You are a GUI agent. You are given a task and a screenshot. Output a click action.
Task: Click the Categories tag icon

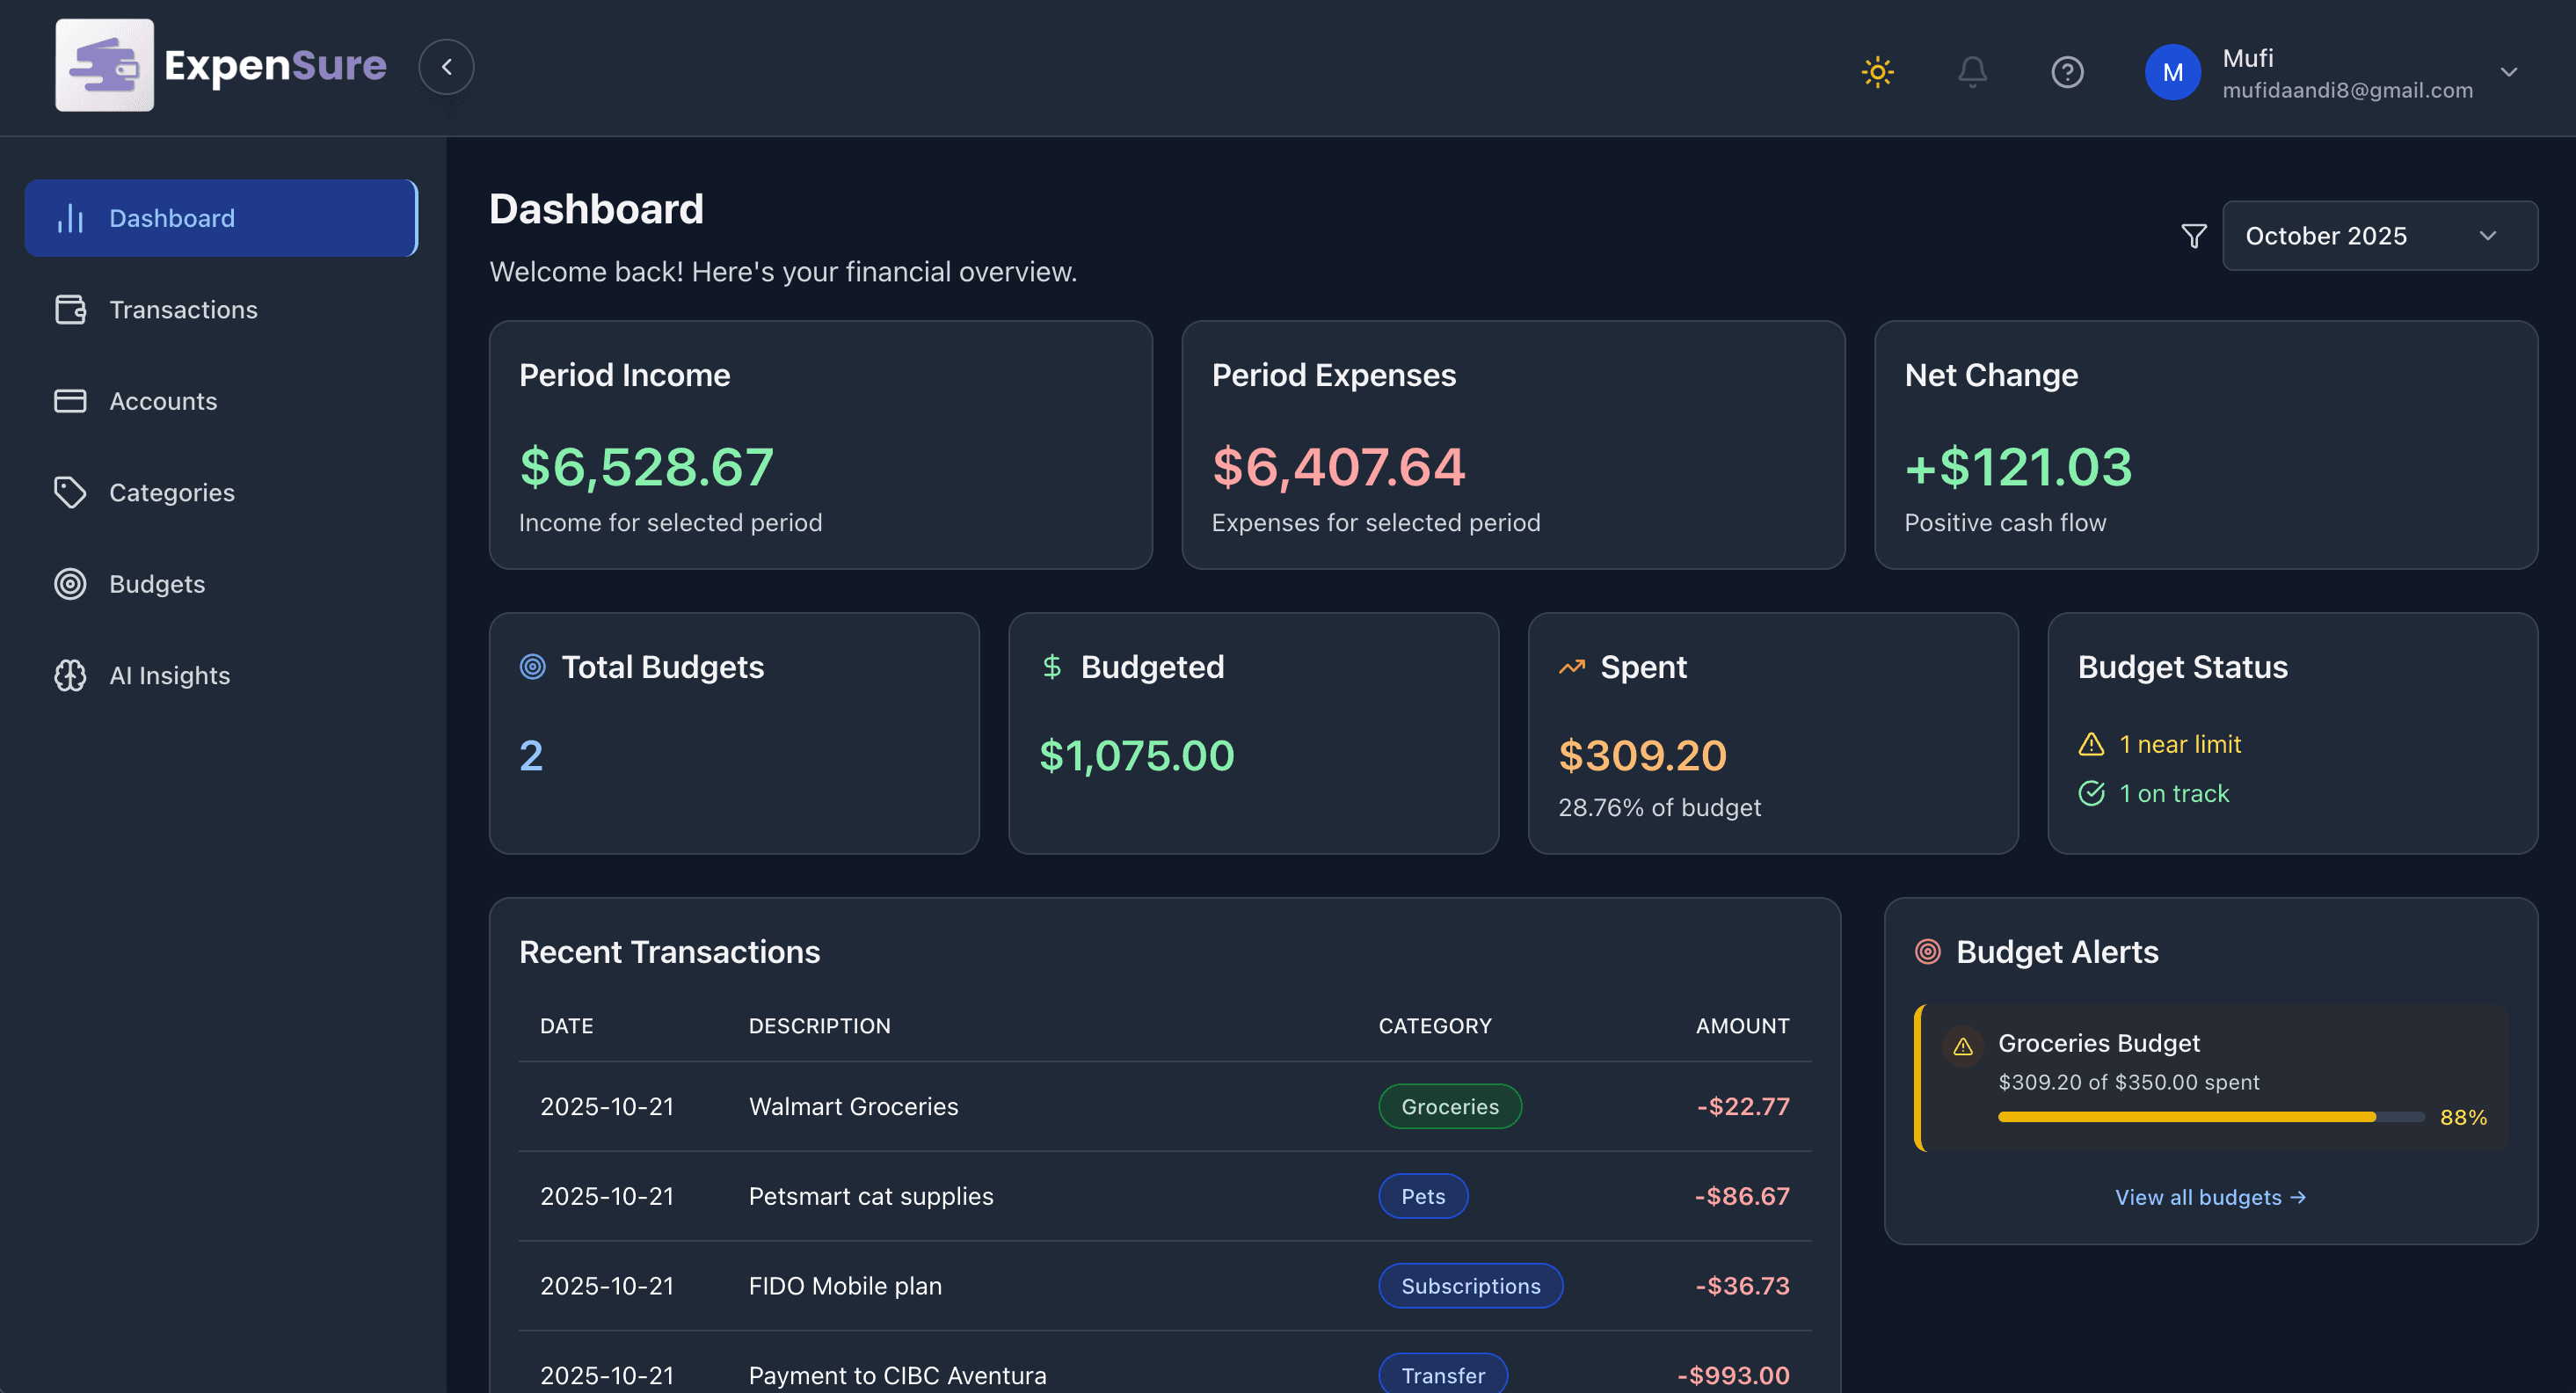coord(70,492)
